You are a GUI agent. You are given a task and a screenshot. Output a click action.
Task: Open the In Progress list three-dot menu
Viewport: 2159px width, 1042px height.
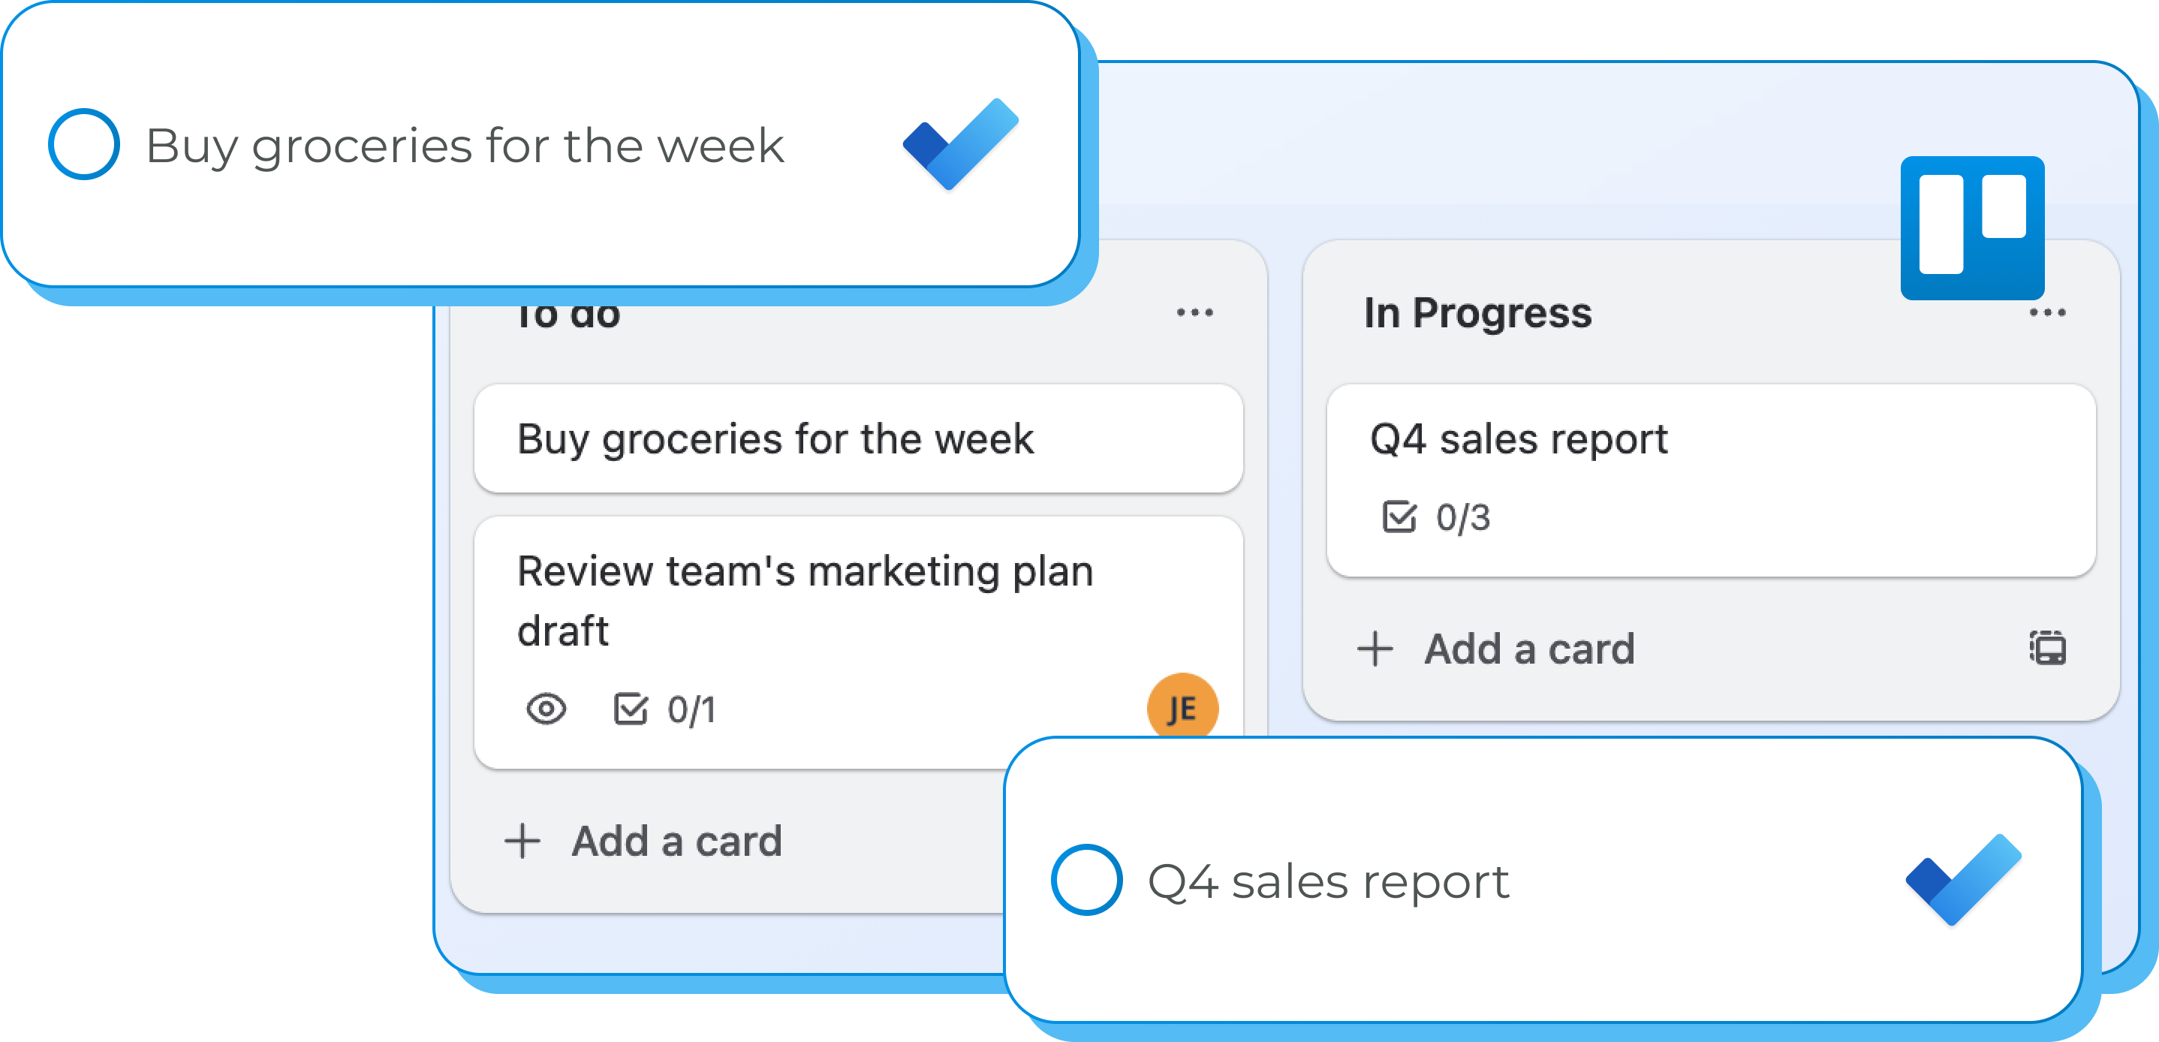pyautogui.click(x=2046, y=314)
